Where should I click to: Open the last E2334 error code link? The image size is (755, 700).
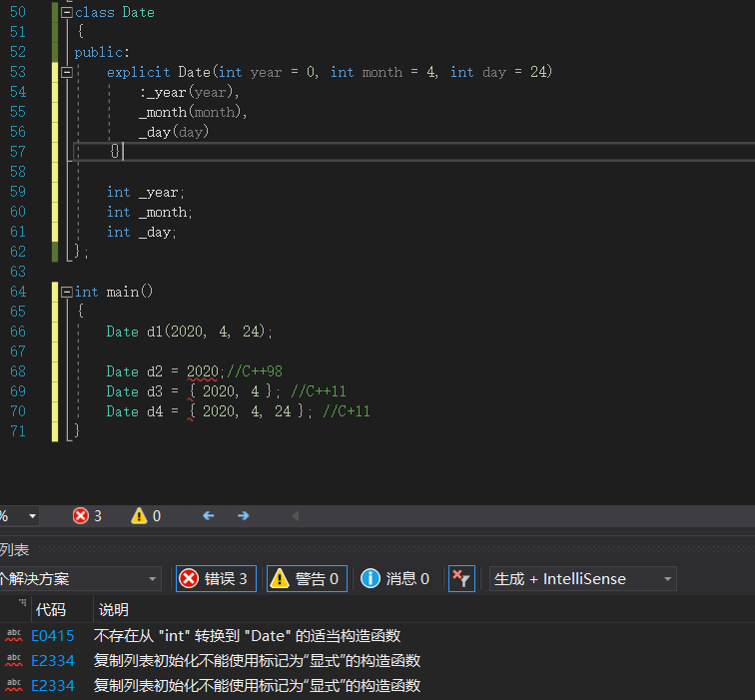tap(53, 686)
